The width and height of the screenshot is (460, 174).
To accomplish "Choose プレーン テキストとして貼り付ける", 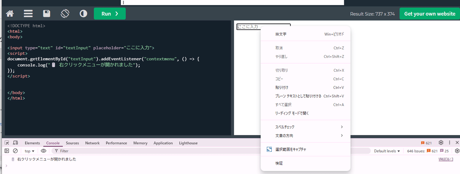I will point(305,96).
